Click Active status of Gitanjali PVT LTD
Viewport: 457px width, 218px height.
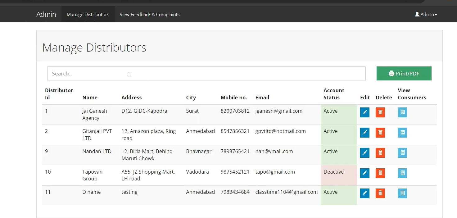[339, 135]
